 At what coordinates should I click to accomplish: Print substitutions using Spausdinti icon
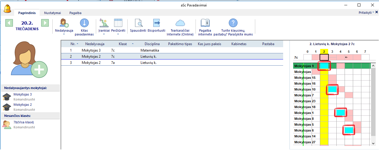pyautogui.click(x=138, y=23)
